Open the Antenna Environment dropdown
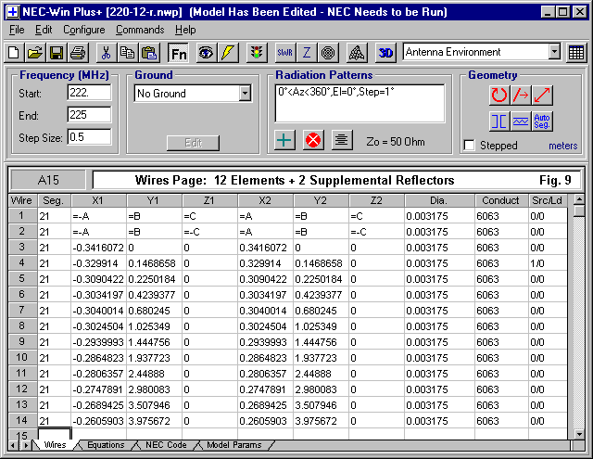593x459 pixels. (x=554, y=53)
